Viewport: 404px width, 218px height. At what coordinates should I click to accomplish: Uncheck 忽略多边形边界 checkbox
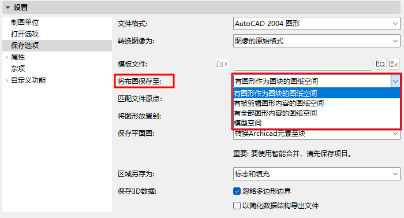point(237,191)
